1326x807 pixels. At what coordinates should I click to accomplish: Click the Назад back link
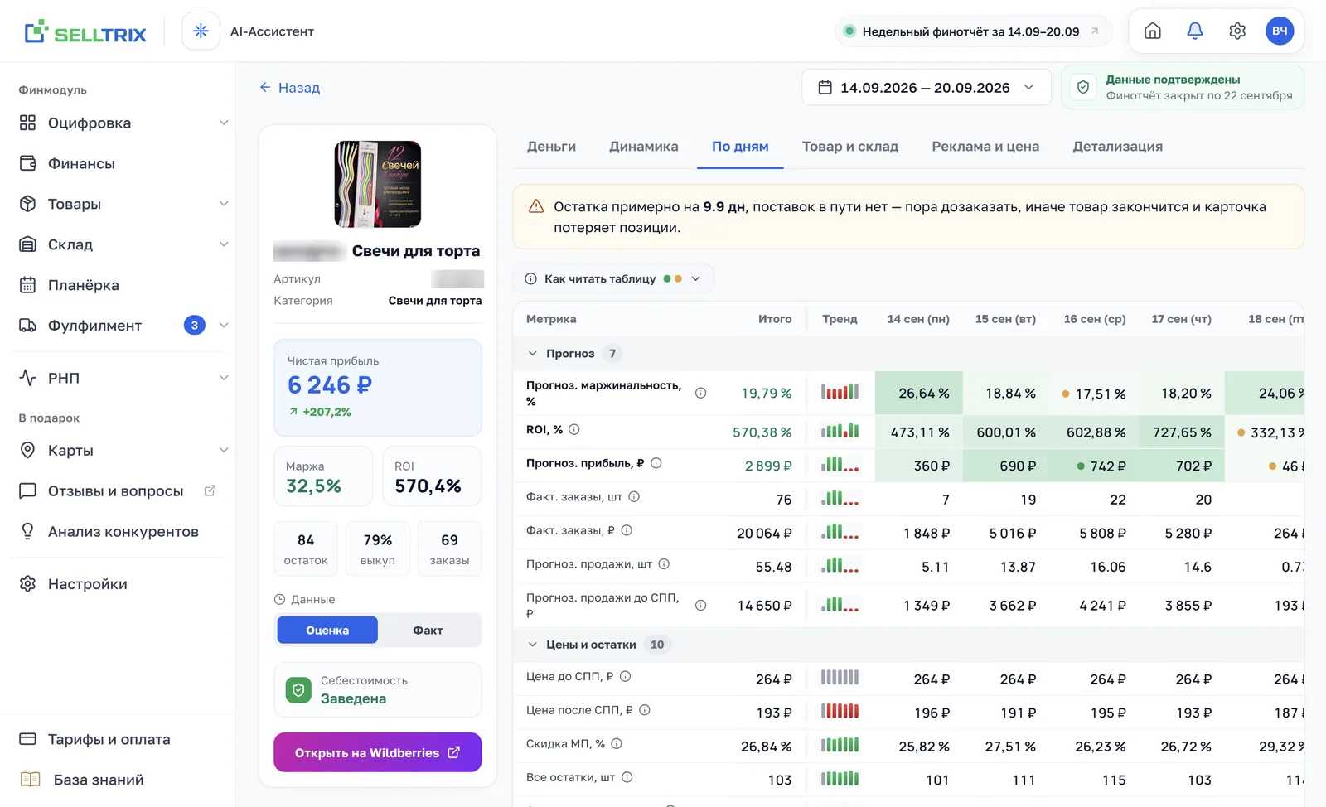click(x=289, y=88)
